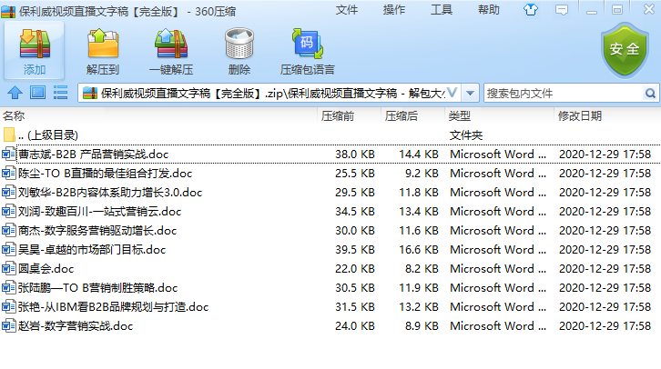This screenshot has height=369, width=661.
Task: Switch to large icon view mode
Action: coord(37,93)
